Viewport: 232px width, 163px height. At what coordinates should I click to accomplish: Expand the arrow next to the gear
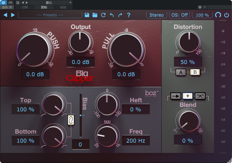click(205, 7)
